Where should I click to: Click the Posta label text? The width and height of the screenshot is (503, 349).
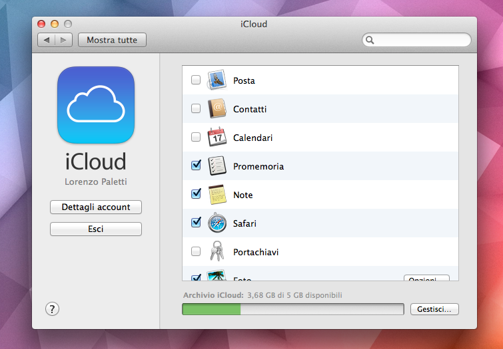coord(244,80)
